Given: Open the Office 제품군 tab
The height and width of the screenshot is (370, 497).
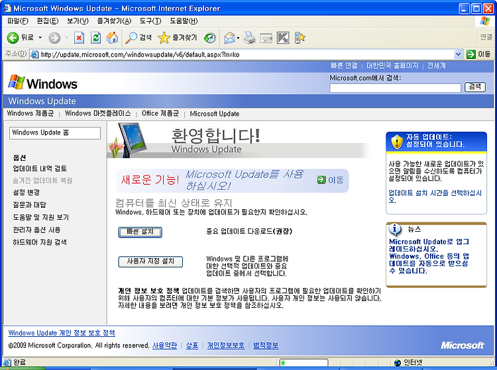Looking at the screenshot, I should click(x=160, y=113).
